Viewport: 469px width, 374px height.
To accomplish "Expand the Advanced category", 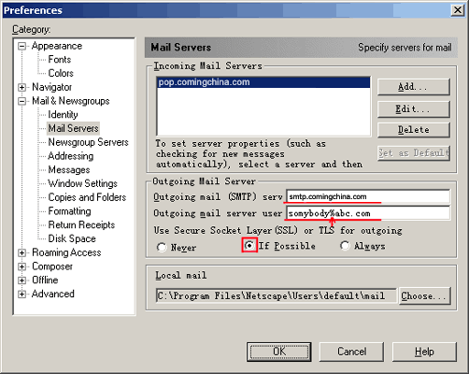I will click(21, 294).
